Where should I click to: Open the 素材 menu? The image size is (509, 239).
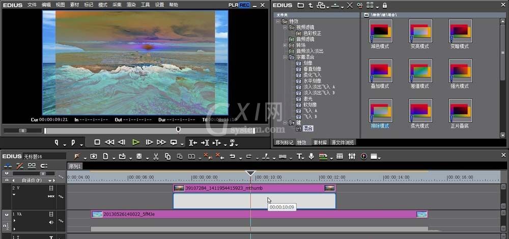[75, 5]
